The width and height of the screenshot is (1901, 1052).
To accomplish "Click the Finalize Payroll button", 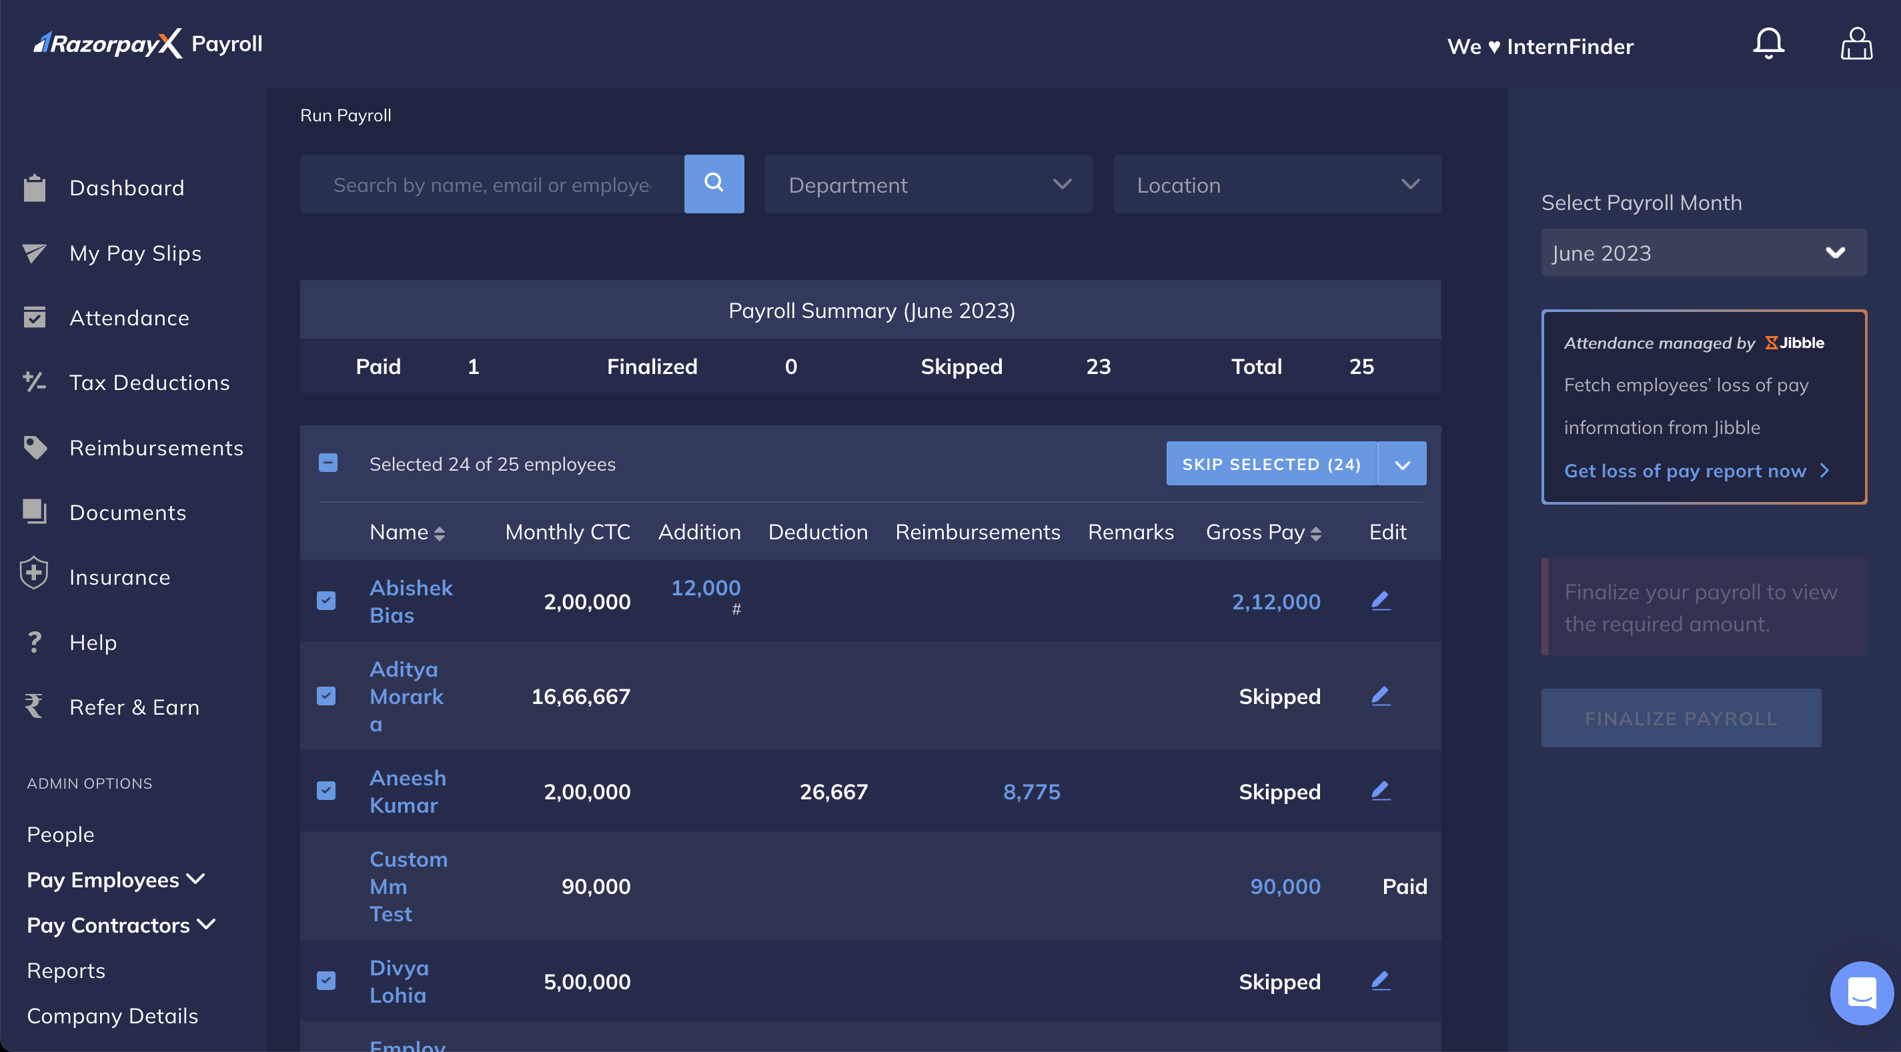I will point(1680,718).
